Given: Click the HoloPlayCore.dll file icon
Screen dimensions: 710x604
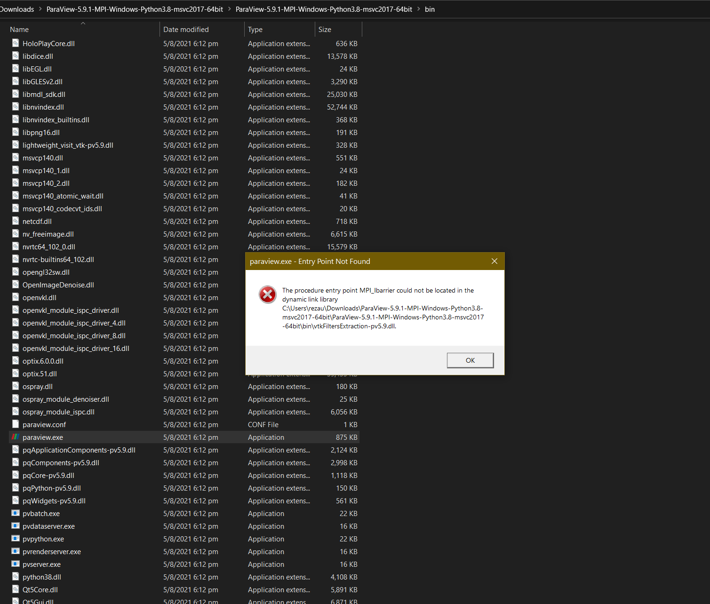Looking at the screenshot, I should 16,43.
